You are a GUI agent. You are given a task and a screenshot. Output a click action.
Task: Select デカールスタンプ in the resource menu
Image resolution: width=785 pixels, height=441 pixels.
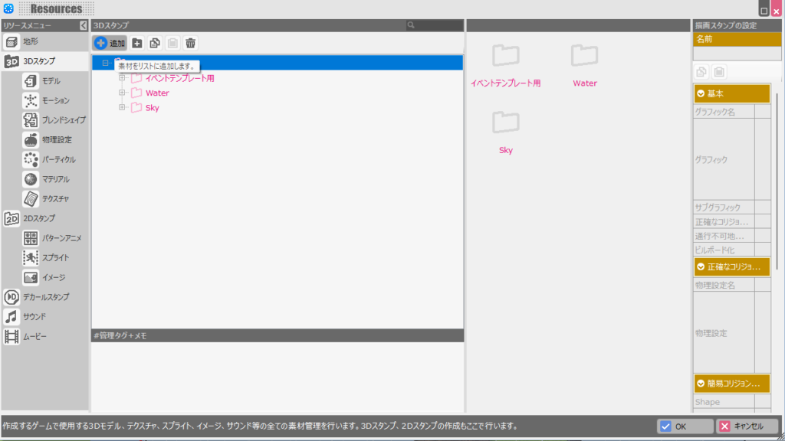click(x=46, y=297)
